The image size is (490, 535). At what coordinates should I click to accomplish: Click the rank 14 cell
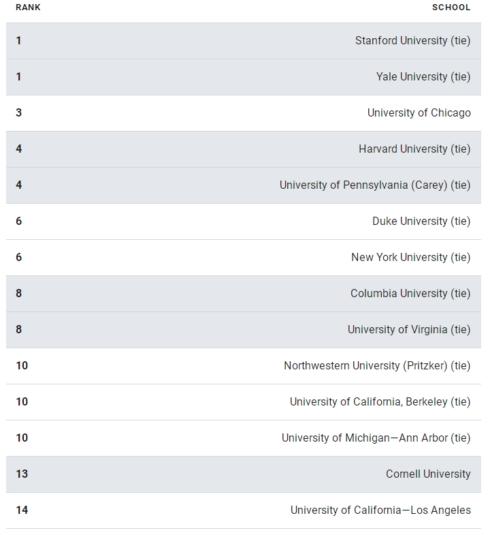22,510
